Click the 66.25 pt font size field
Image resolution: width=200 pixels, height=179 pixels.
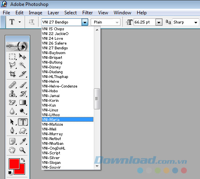(x=145, y=22)
